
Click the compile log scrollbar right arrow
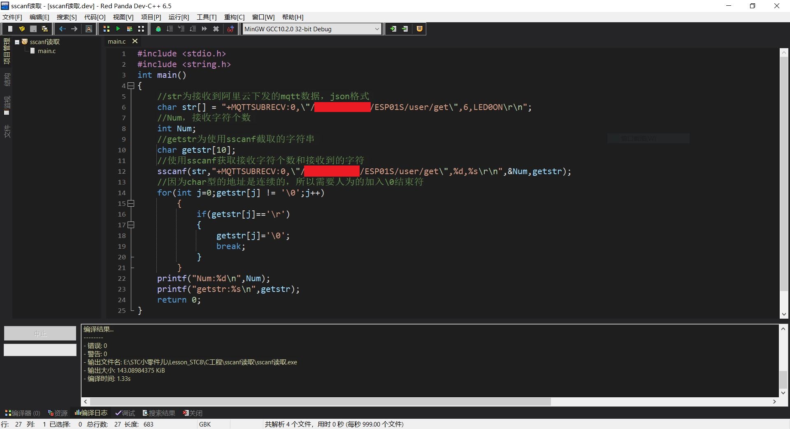coord(774,401)
